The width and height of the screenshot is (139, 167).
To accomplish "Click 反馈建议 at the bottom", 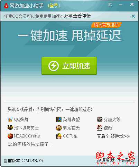I will pos(126,160).
